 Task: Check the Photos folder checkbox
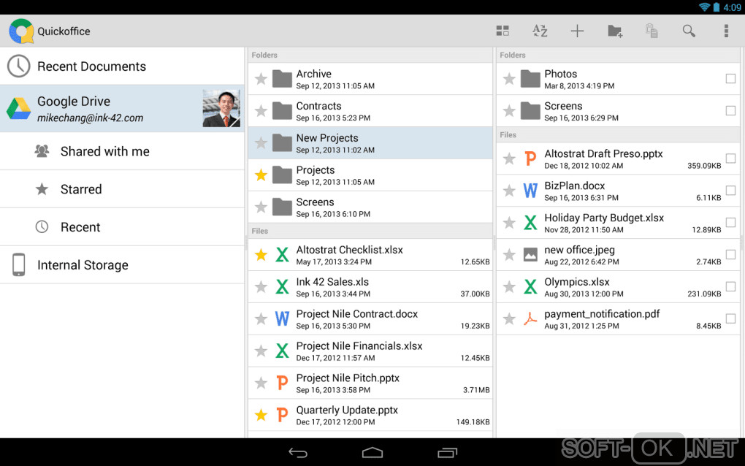[730, 79]
